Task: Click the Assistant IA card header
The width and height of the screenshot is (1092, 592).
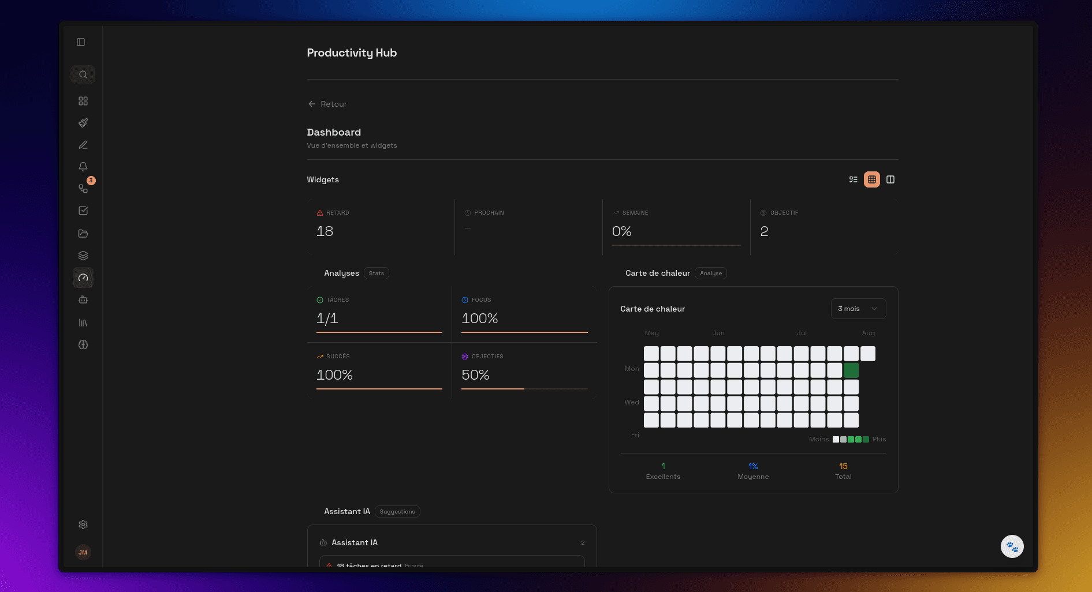Action: click(452, 542)
